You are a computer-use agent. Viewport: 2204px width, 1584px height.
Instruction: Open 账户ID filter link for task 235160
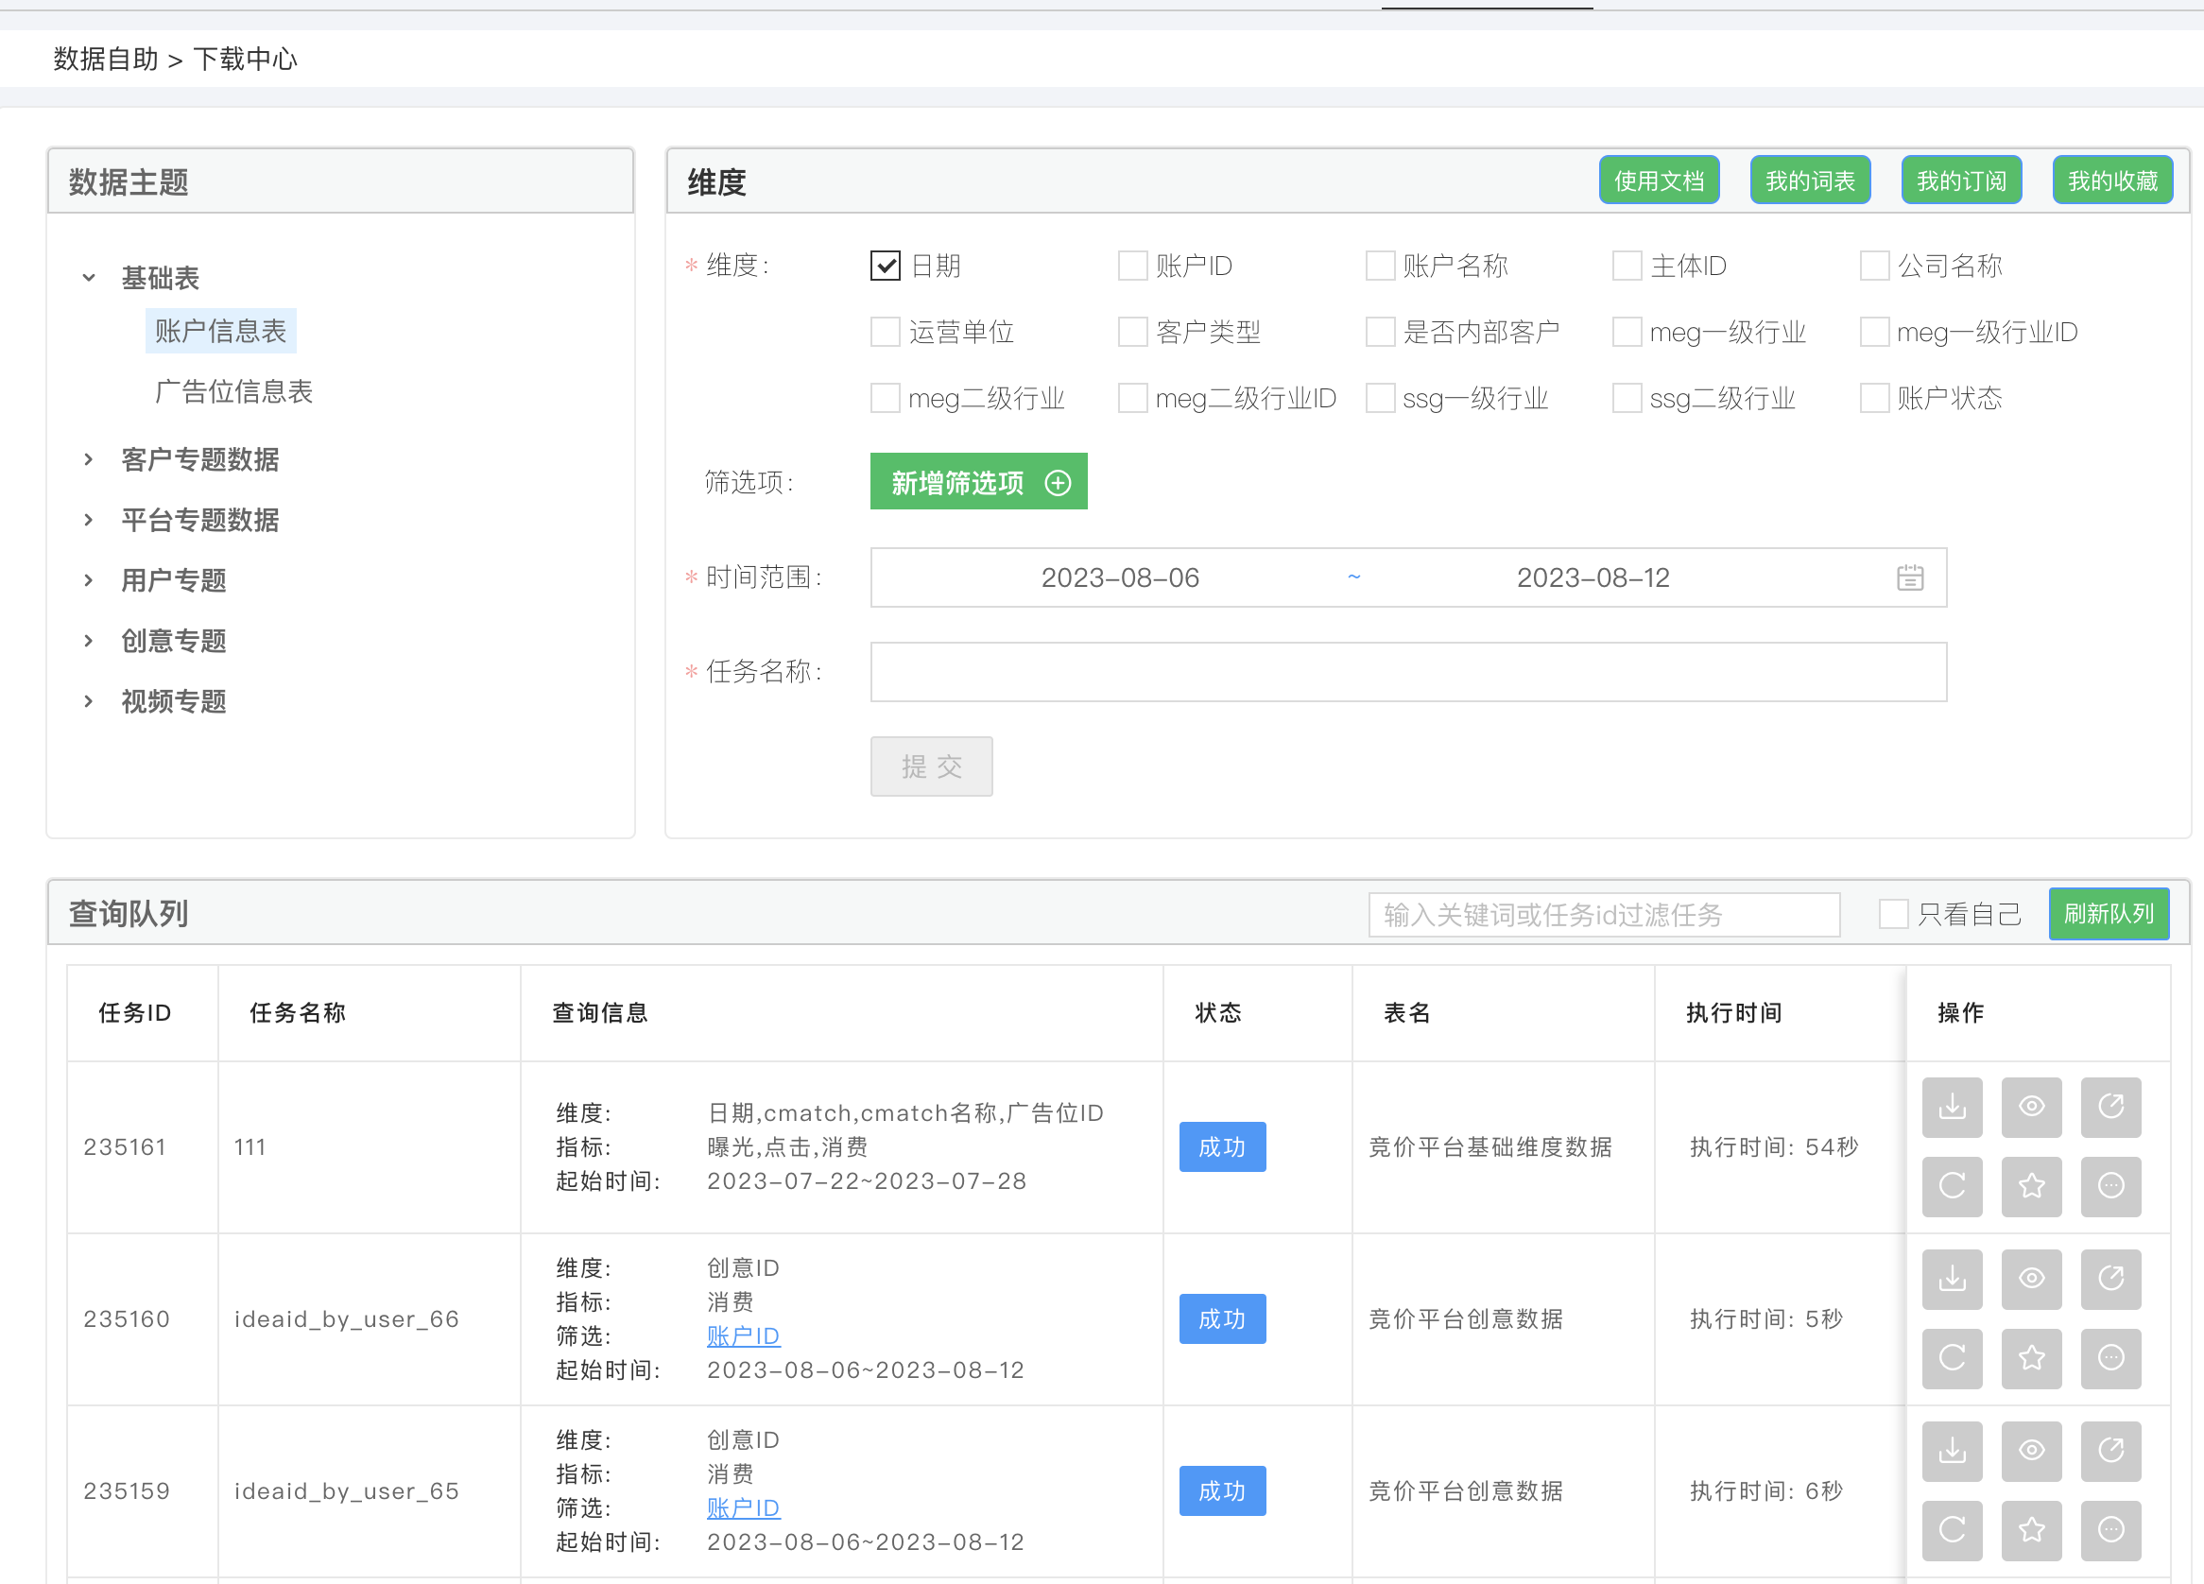[x=743, y=1336]
